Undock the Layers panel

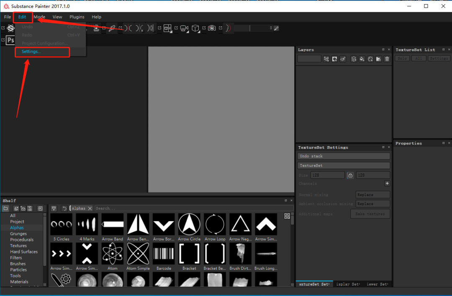(383, 50)
